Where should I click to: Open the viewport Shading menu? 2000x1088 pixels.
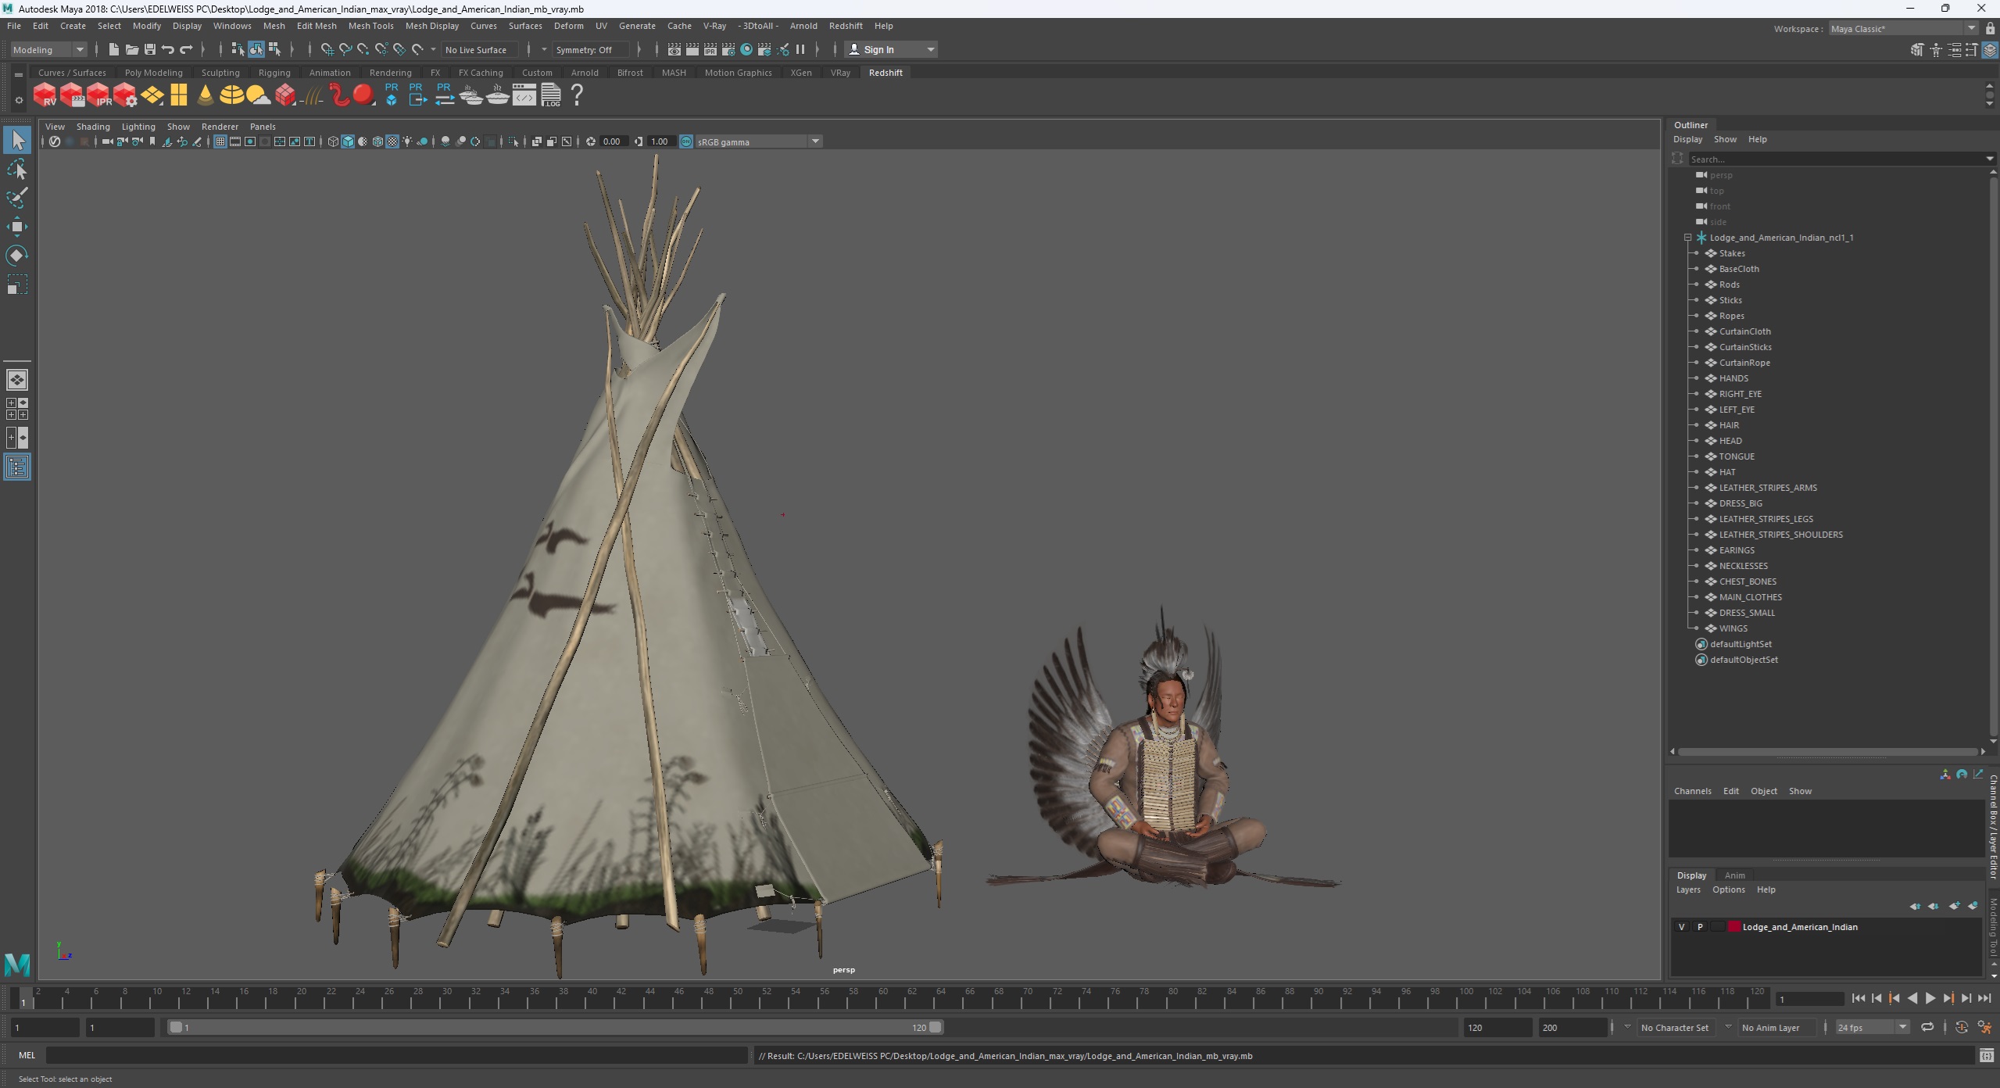[93, 127]
